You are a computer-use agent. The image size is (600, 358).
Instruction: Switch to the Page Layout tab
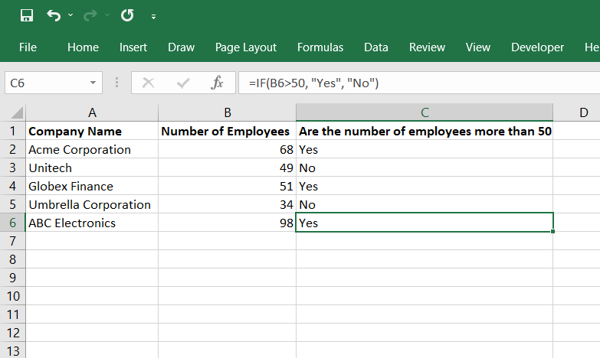pyautogui.click(x=246, y=47)
